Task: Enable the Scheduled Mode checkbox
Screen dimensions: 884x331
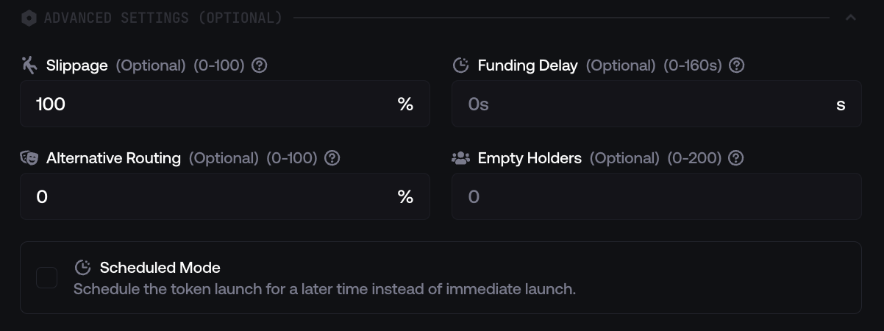Action: coord(47,278)
